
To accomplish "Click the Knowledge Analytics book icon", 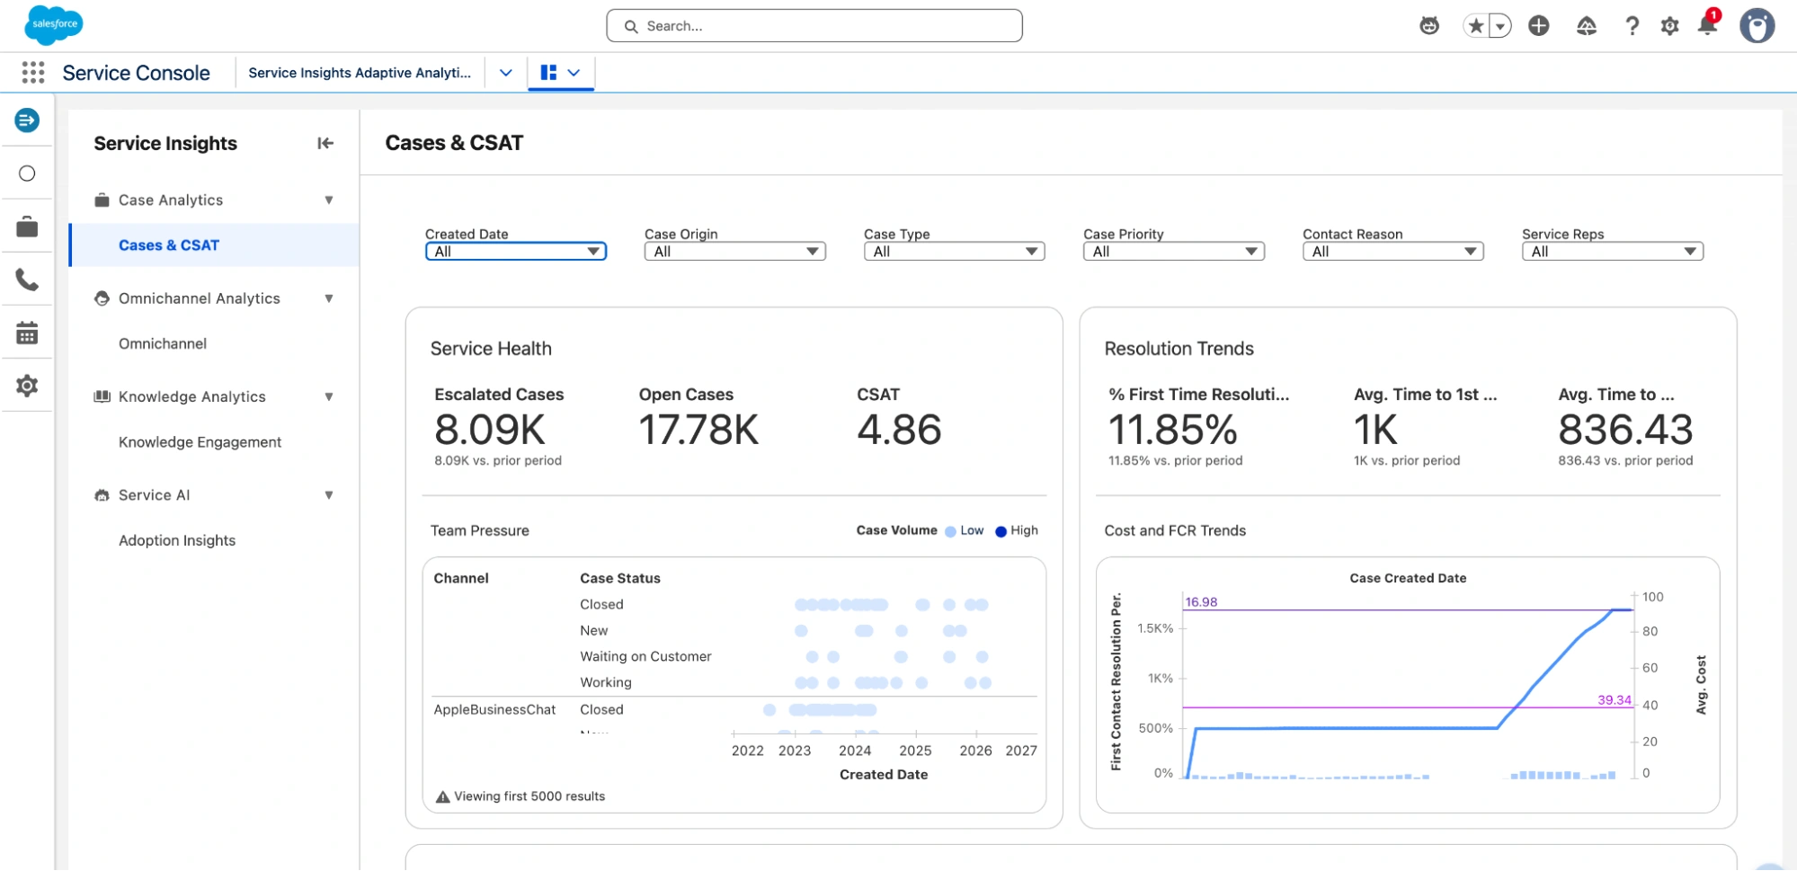I will pyautogui.click(x=102, y=396).
